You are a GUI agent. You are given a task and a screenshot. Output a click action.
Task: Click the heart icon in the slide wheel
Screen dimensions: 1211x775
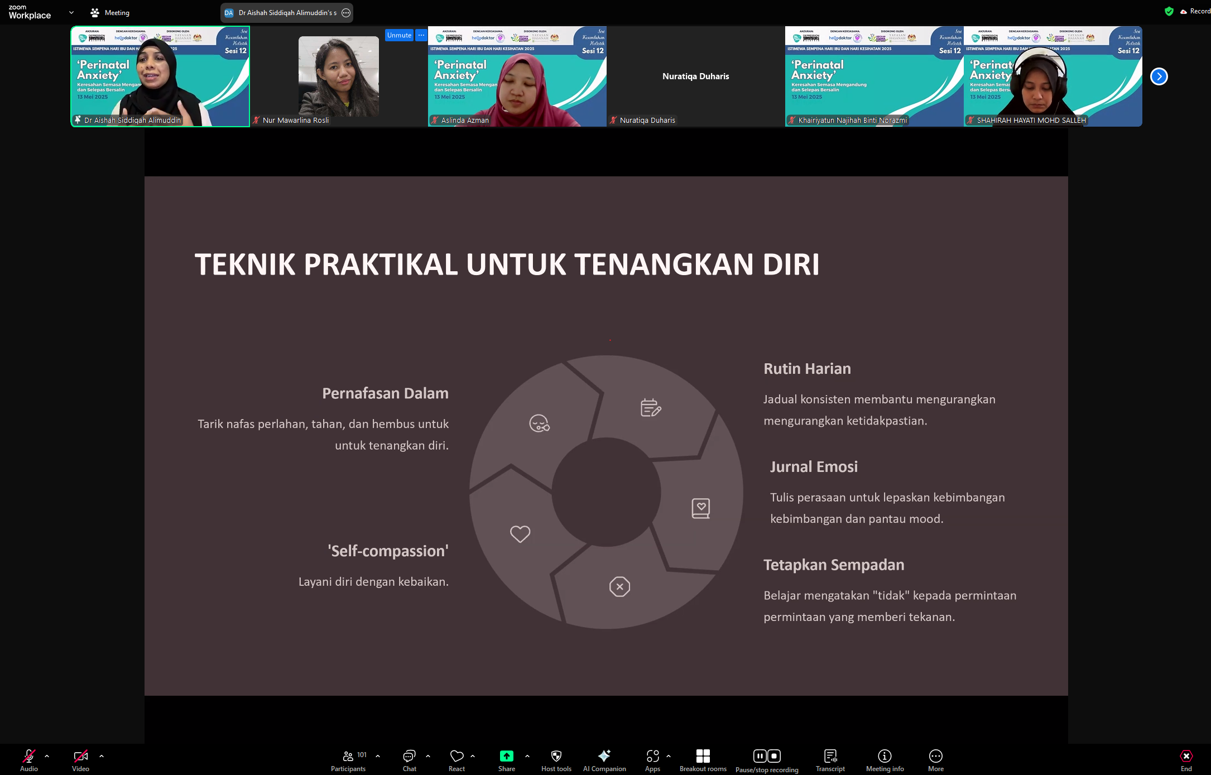tap(520, 534)
